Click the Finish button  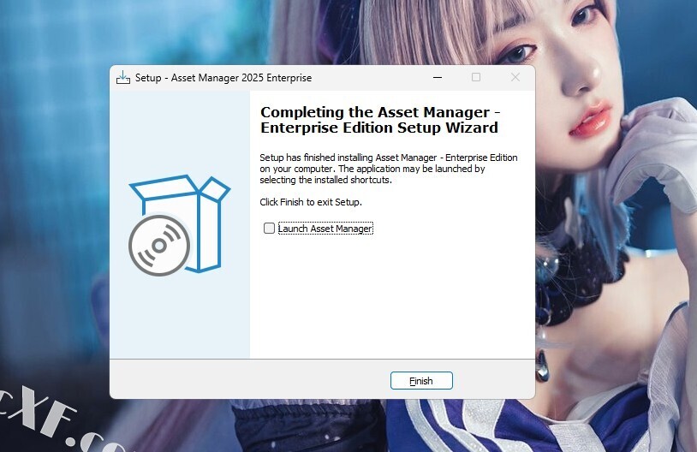click(421, 380)
